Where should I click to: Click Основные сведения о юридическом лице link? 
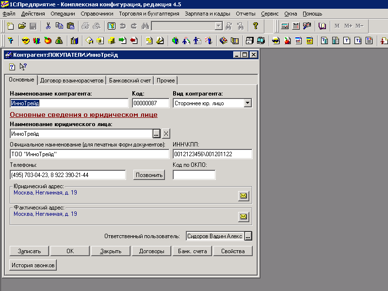tap(83, 115)
